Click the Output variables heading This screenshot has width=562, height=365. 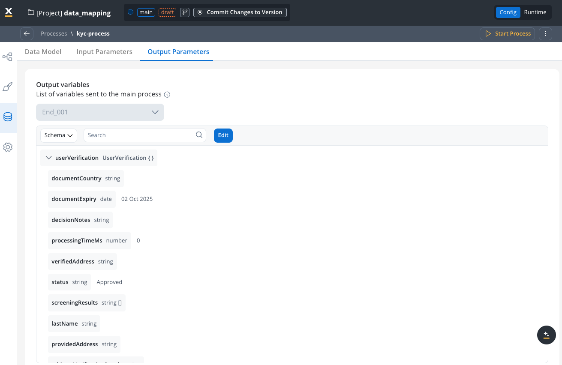[63, 85]
